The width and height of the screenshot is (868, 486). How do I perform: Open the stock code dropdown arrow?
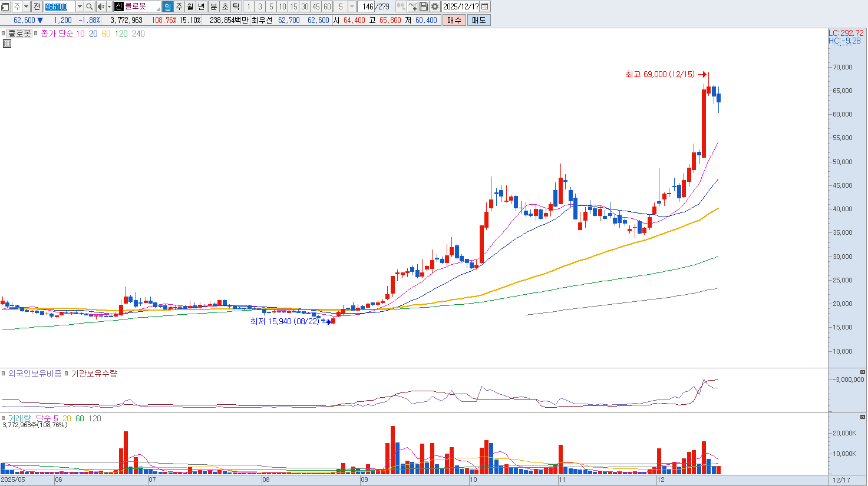coord(80,6)
